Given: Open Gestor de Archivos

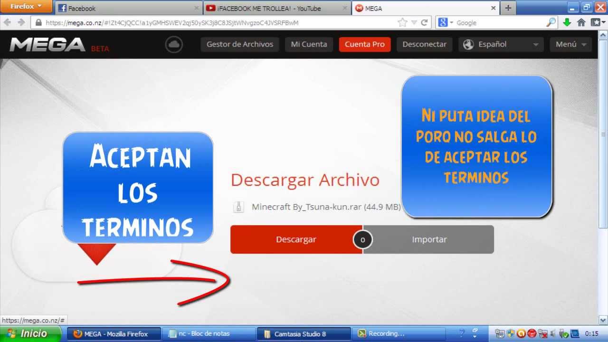Looking at the screenshot, I should pos(240,44).
